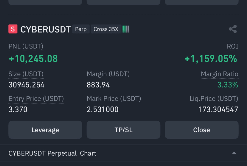Screen dimensions: 247x166
Task: Tap the +1,159.05% ROI value
Action: point(211,59)
